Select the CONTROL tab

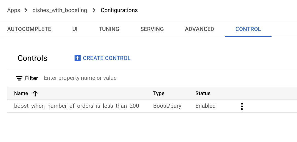248,29
